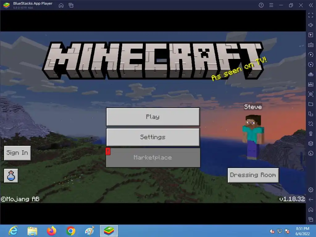Open Minecraft Settings
The image size is (316, 237).
(153, 137)
